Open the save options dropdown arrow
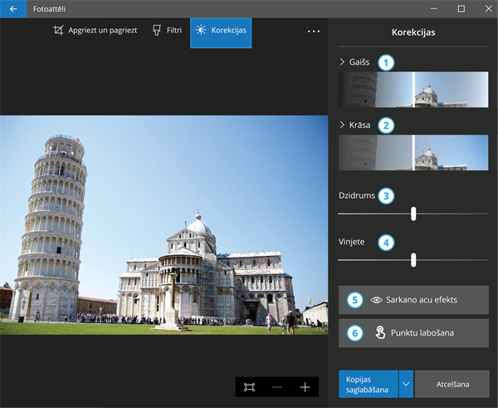This screenshot has width=498, height=408. coord(406,384)
